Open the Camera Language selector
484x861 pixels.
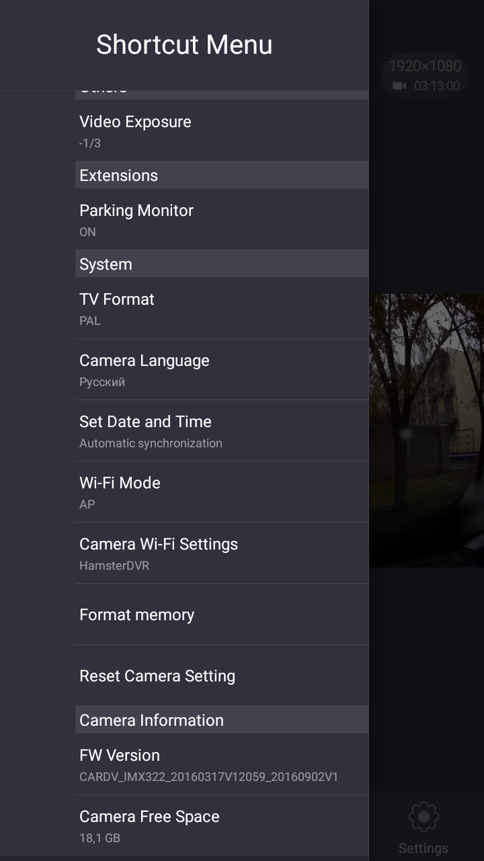tap(222, 369)
